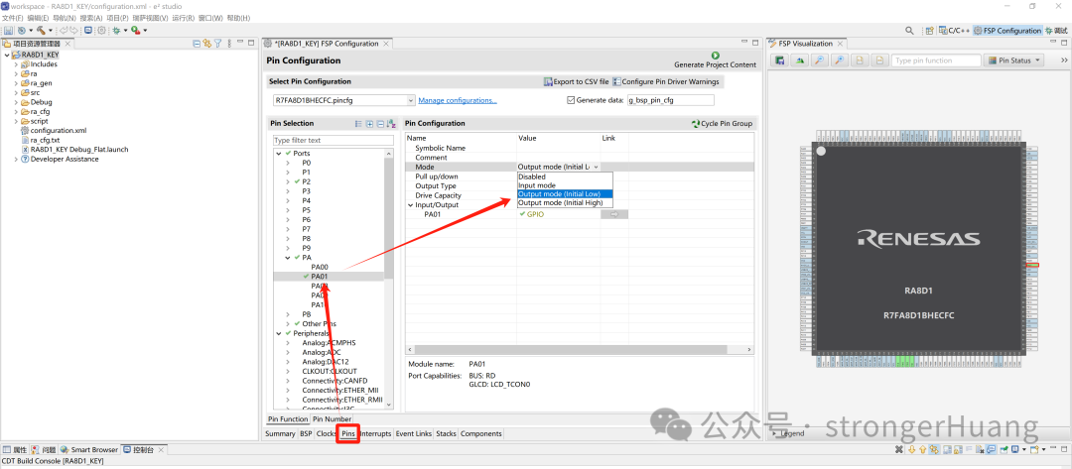Show more FSP Visualization toolbar items chevron
Screen dimensions: 1072x469
point(1064,60)
